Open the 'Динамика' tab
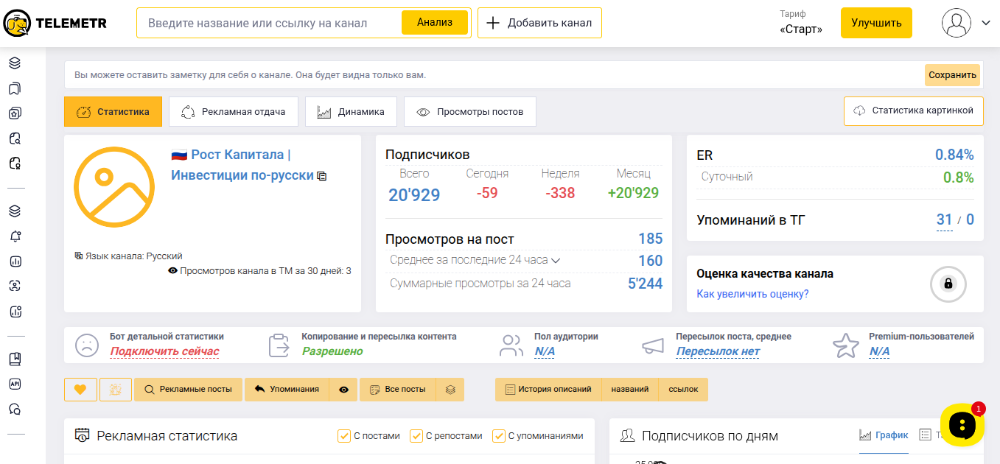 [x=351, y=112]
